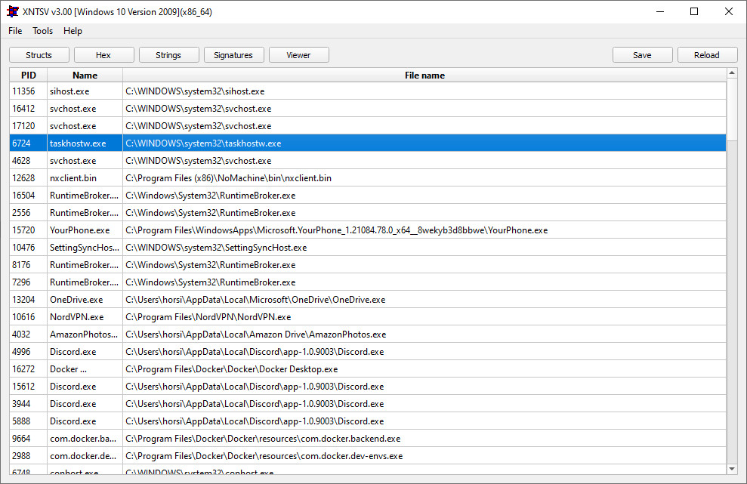The width and height of the screenshot is (747, 484).
Task: Select the AmazonPhotos process row
Action: click(368, 334)
